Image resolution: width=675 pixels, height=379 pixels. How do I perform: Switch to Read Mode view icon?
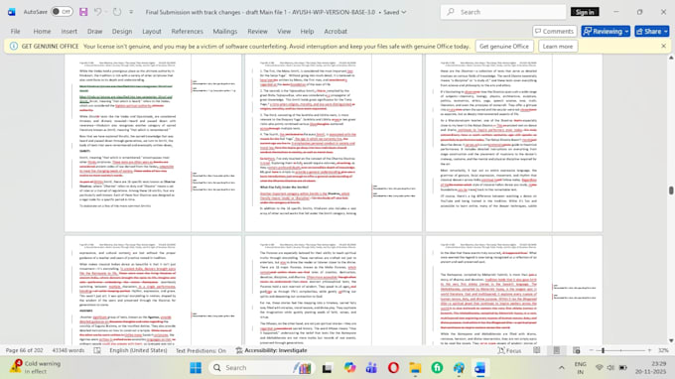pos(537,350)
